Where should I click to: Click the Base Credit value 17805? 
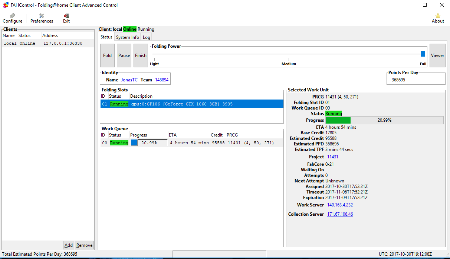(331, 133)
